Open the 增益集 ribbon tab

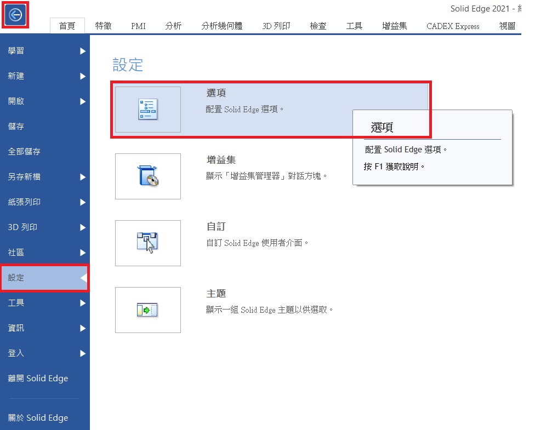[x=395, y=26]
